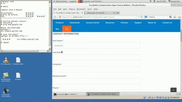The image size is (182, 102).
Task: Open the Help menu in Firefox
Action: coord(96,9)
